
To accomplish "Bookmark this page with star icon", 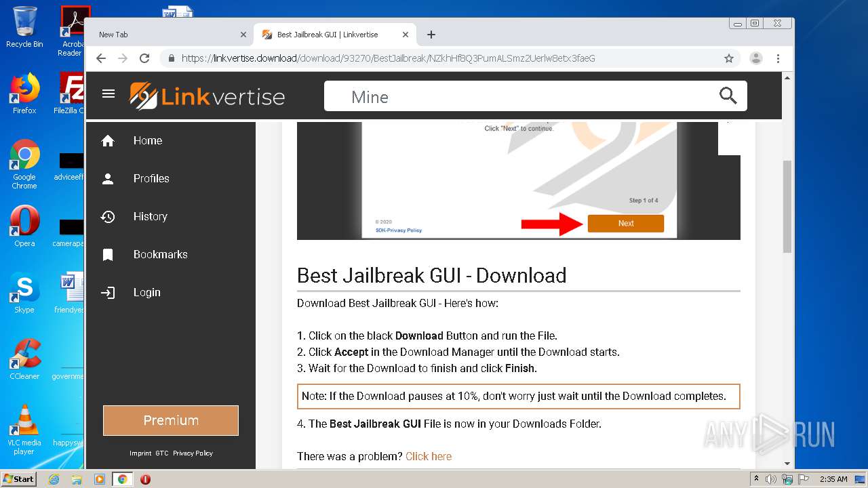I will (729, 58).
